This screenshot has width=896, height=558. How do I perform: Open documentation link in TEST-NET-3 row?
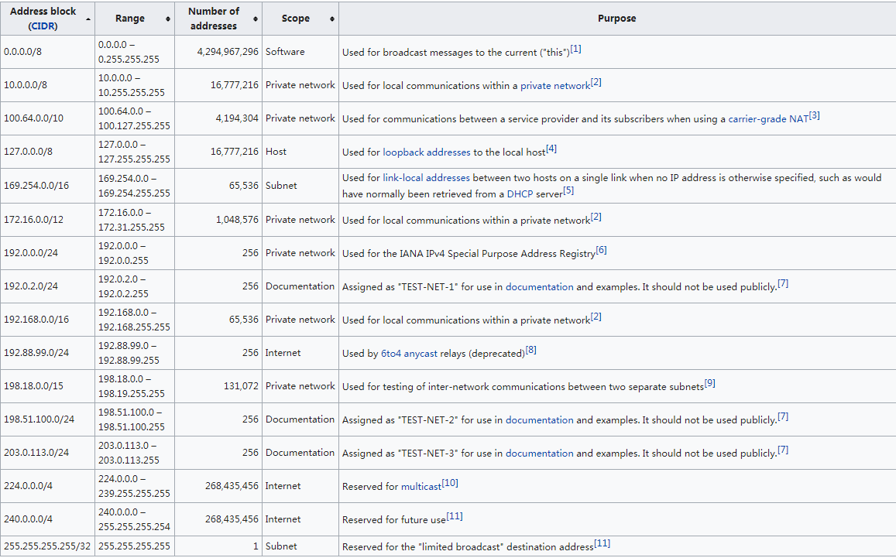(540, 453)
